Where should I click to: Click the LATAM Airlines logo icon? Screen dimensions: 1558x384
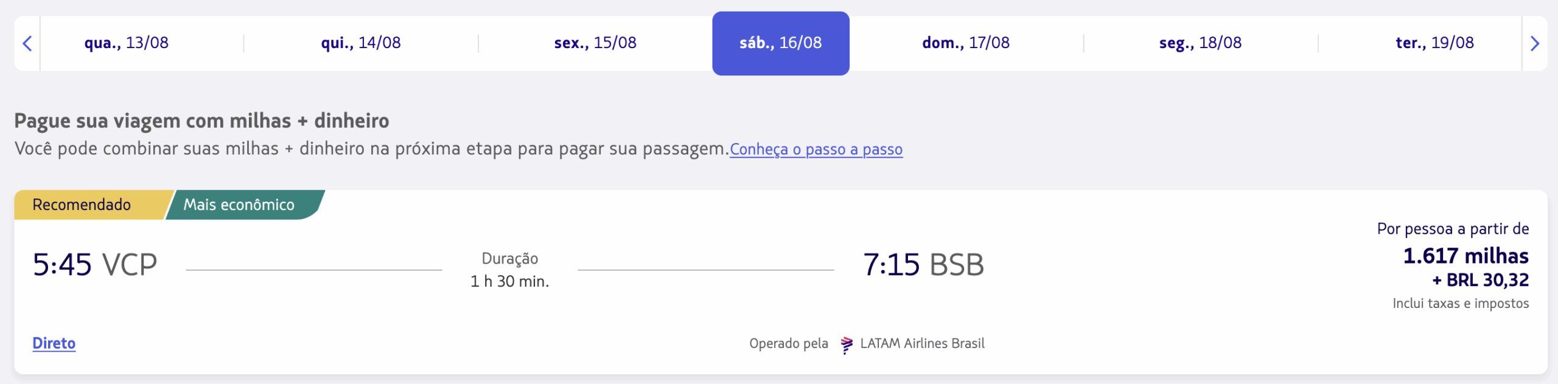tap(846, 344)
